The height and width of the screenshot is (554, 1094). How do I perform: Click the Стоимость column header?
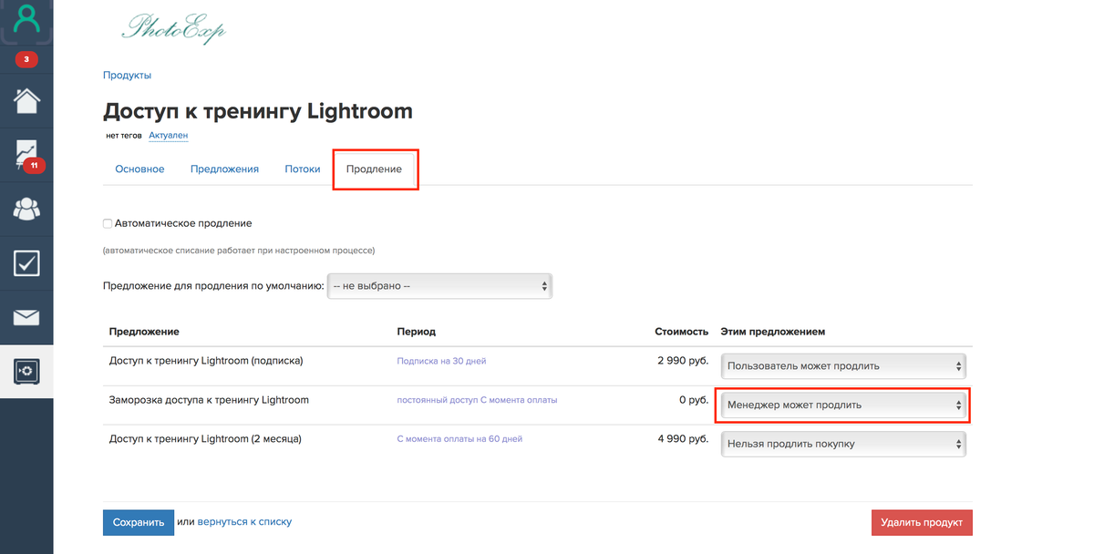(682, 332)
